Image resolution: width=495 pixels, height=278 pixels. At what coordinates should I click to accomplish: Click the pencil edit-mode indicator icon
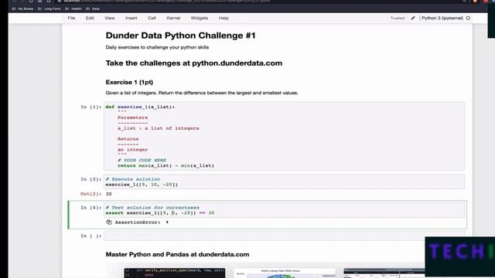pyautogui.click(x=413, y=18)
